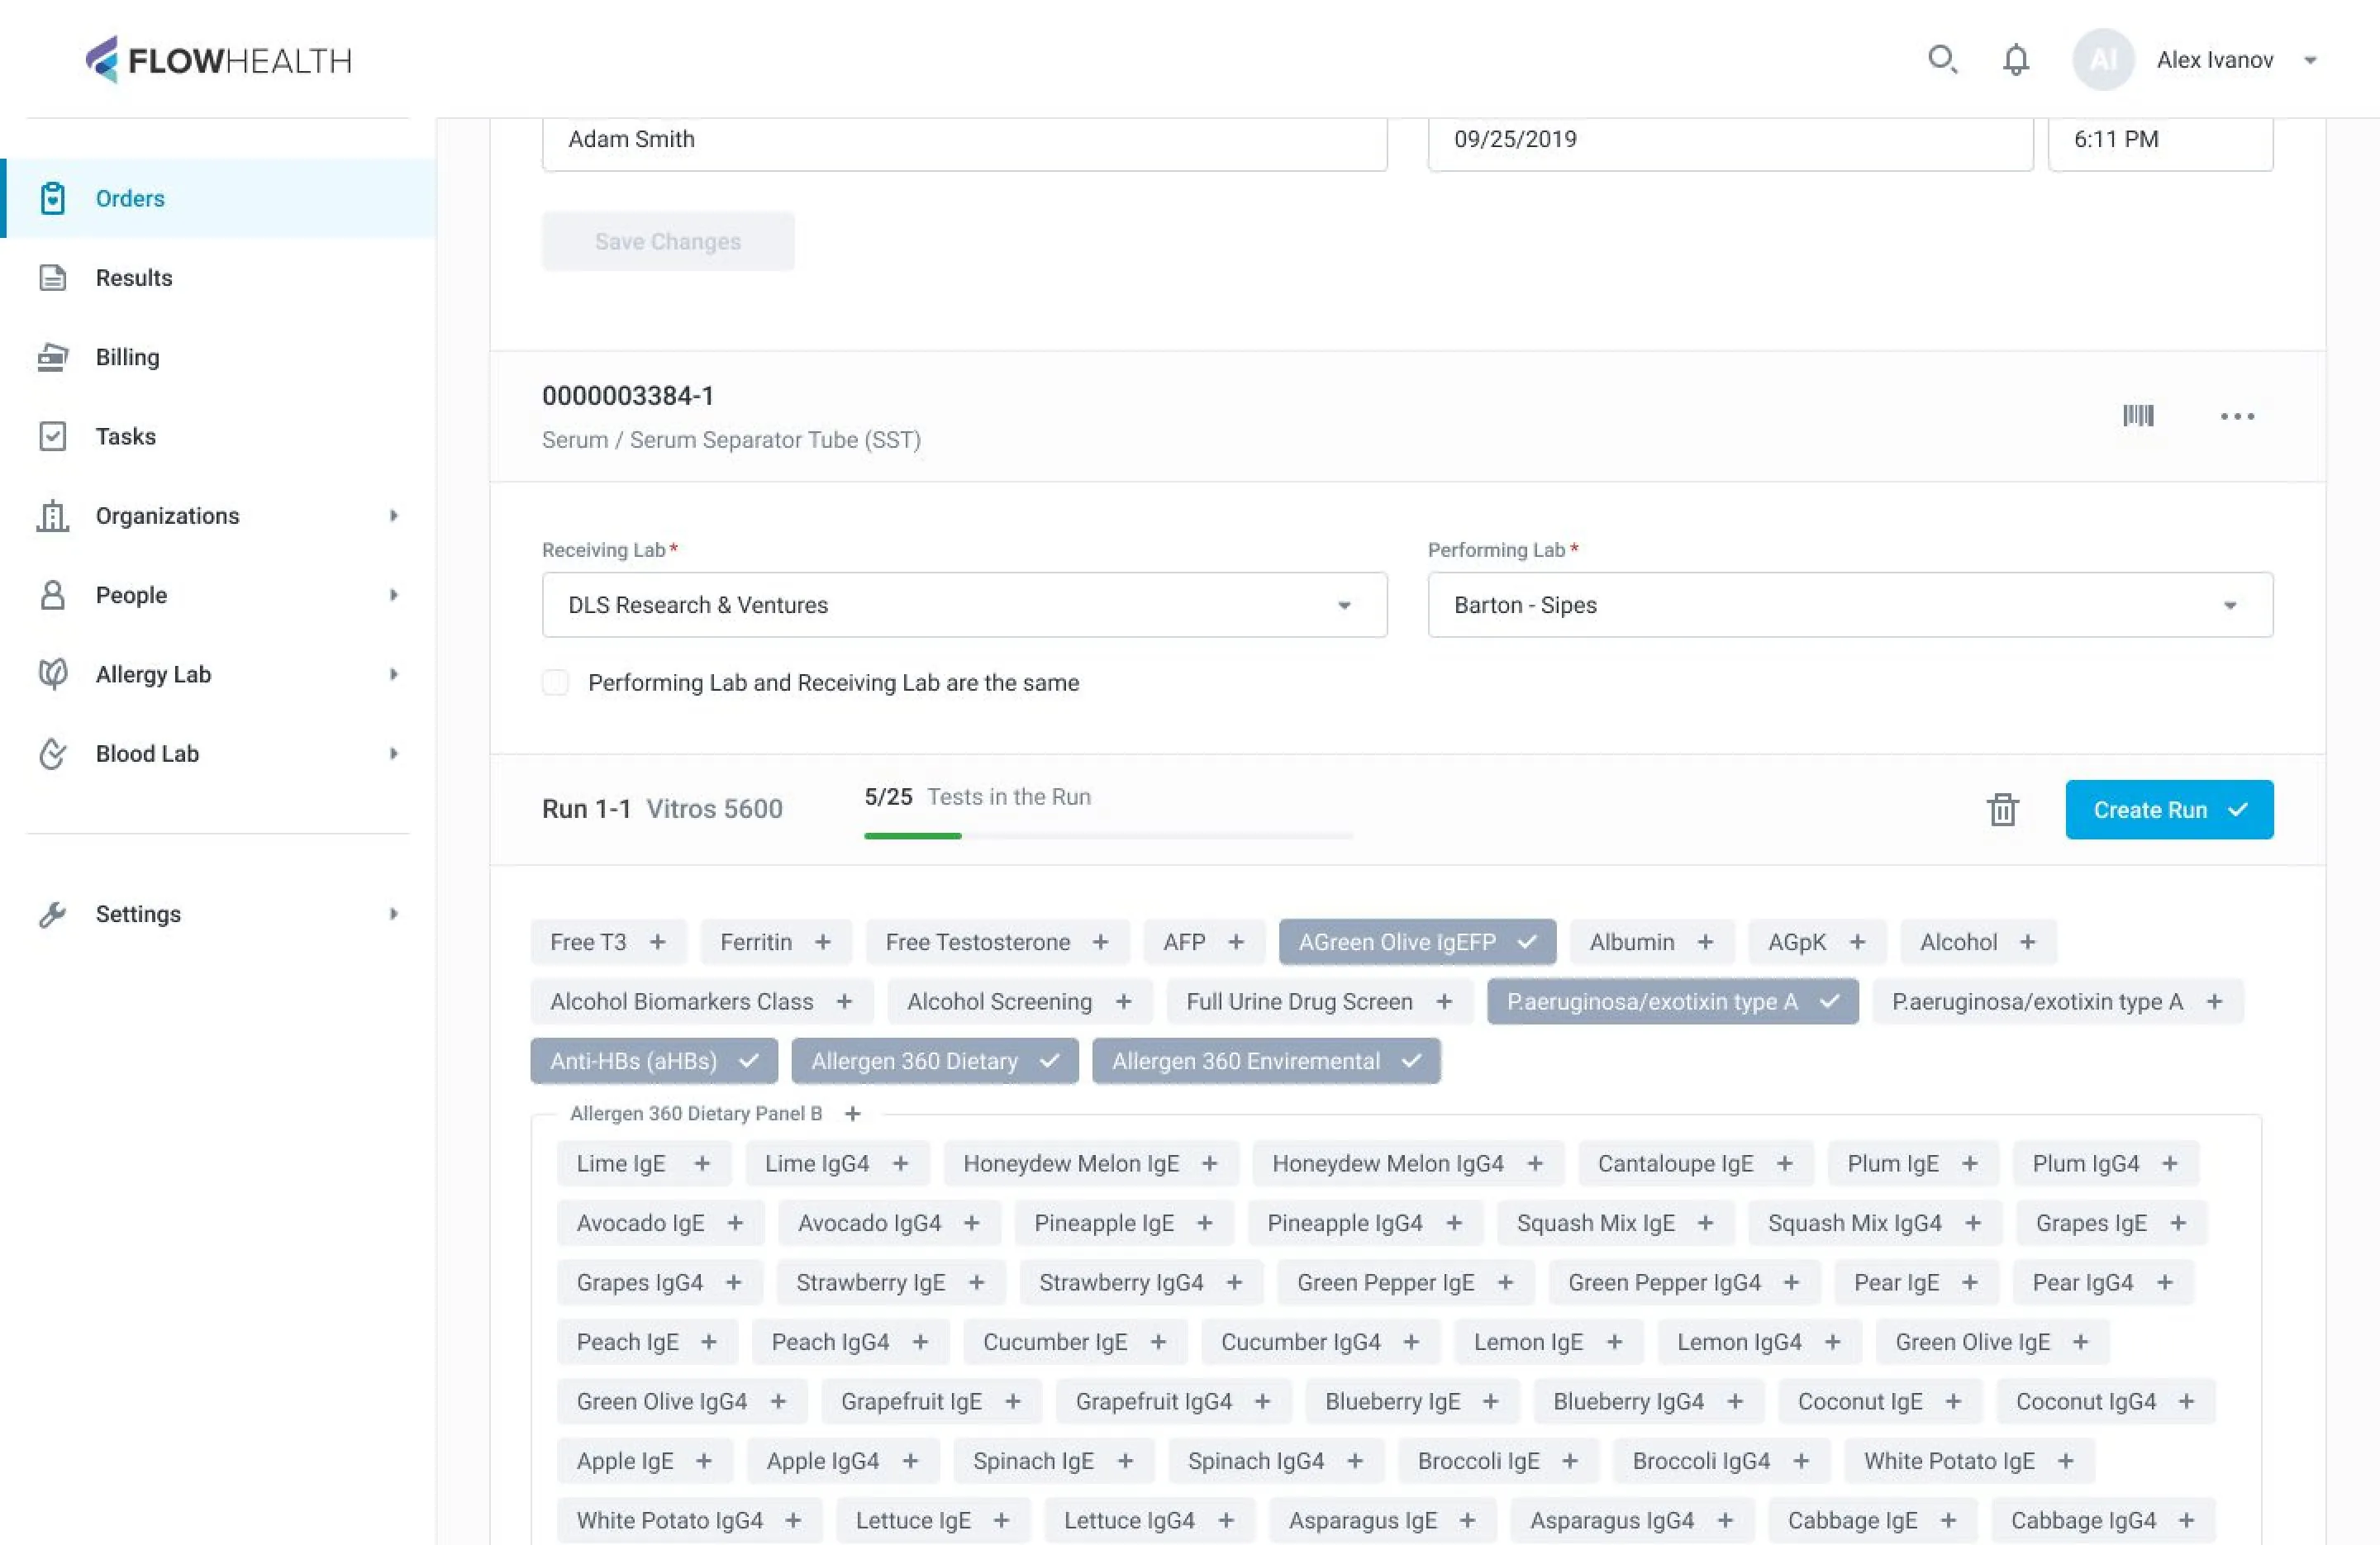Click the Orders clipboard icon

pos(53,198)
